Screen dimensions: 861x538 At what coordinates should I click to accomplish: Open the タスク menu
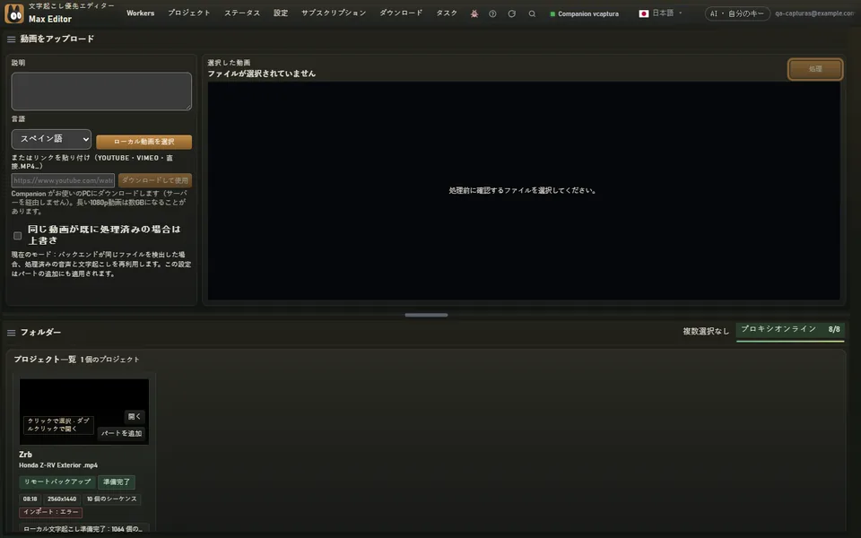pos(447,13)
